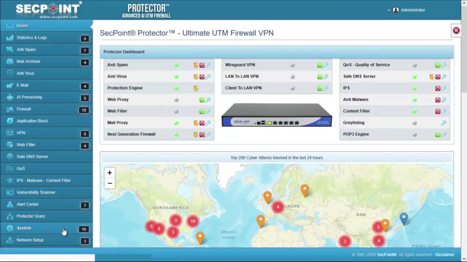Viewport: 467px width, 262px height.
Task: Restart the Protection Engine (yellow icon)
Action: point(196,88)
